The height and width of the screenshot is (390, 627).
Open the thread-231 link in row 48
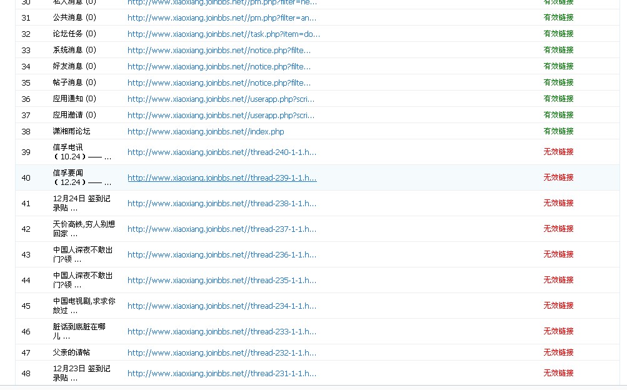[222, 373]
